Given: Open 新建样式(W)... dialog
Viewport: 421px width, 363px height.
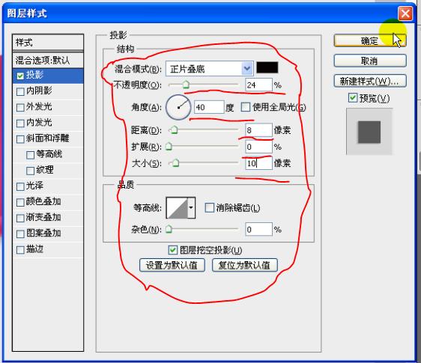Looking at the screenshot, I should tap(370, 81).
